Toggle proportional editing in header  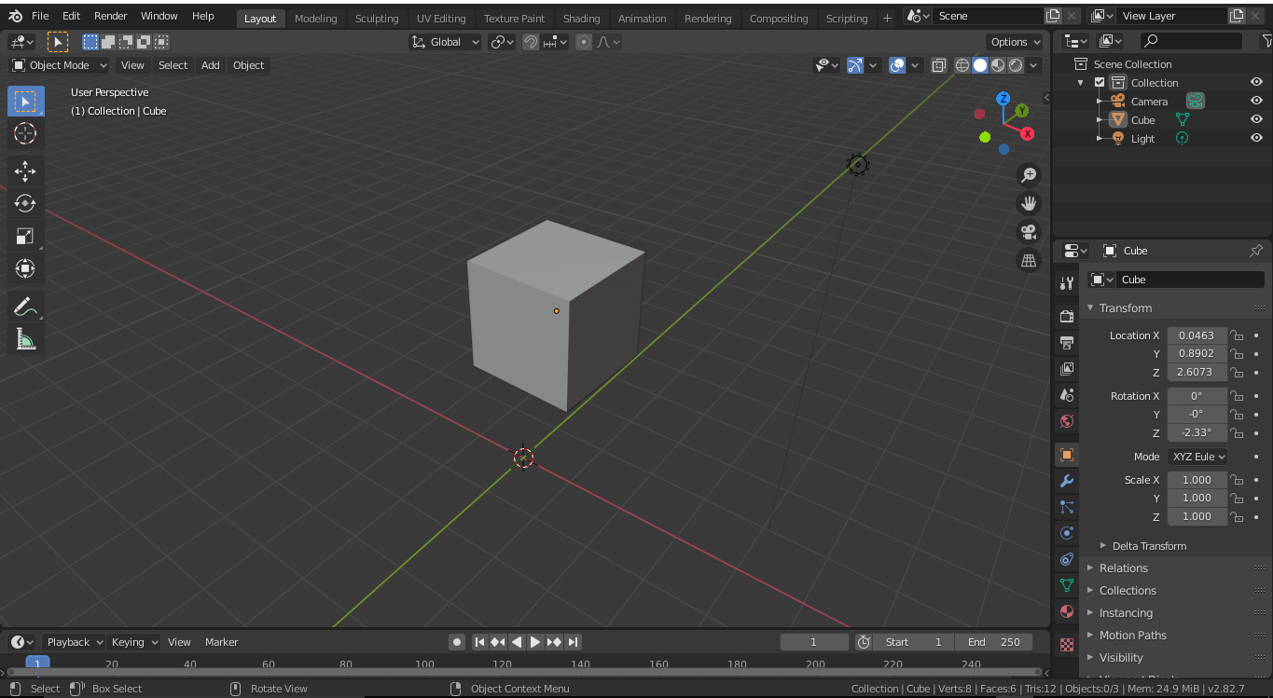pos(584,42)
